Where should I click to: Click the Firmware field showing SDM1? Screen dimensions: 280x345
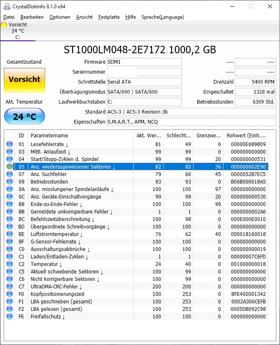(x=144, y=62)
